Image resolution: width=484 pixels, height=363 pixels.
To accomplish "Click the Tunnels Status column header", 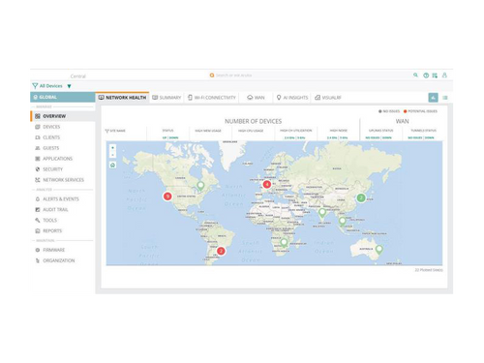I will [424, 131].
